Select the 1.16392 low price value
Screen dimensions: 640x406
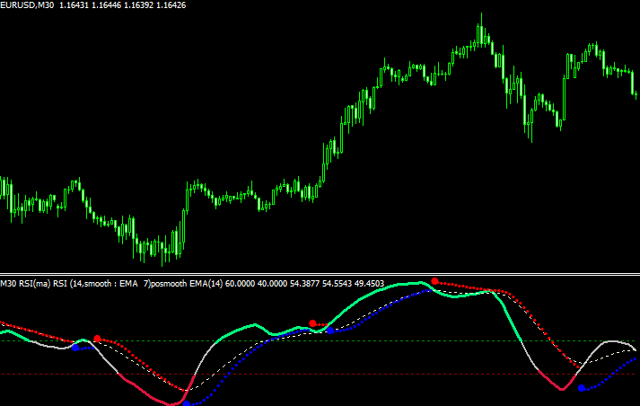(138, 5)
